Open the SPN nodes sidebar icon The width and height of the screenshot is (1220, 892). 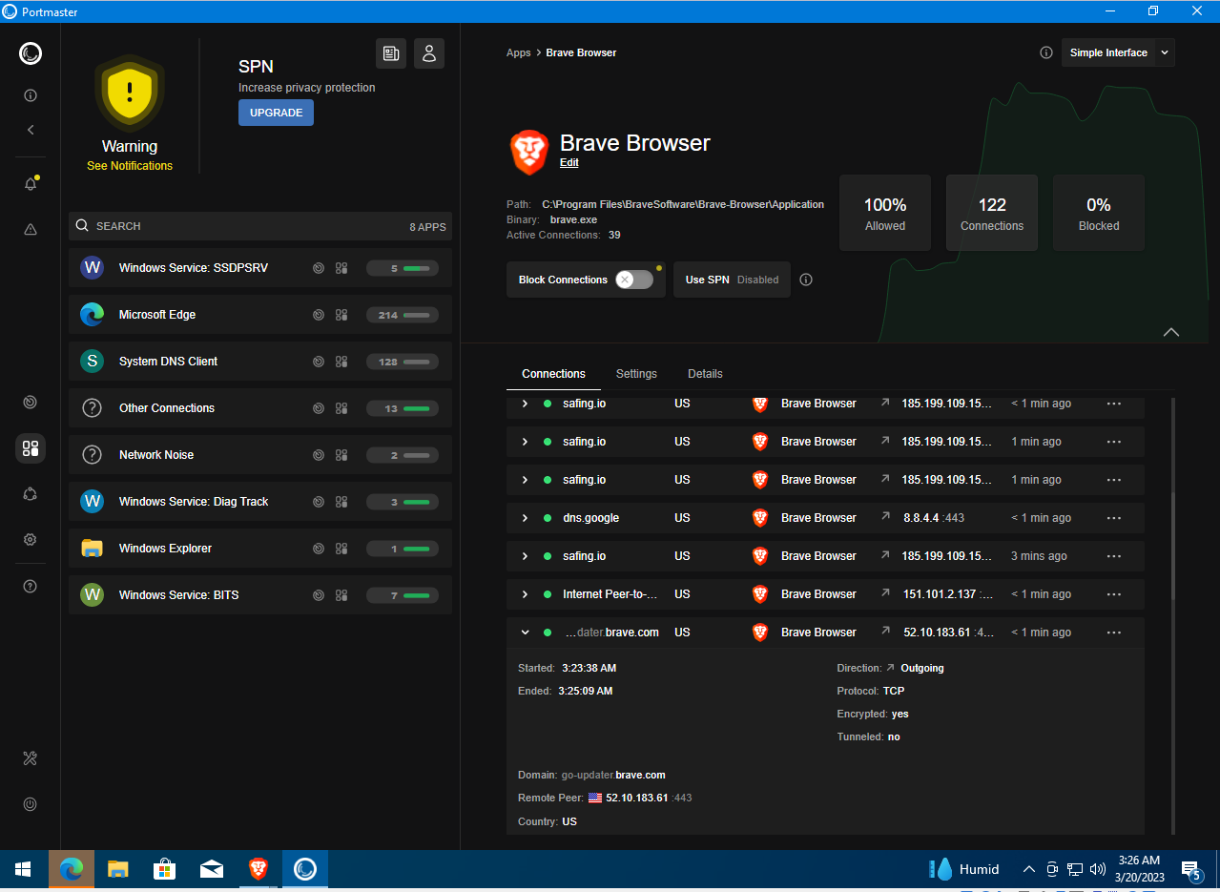click(31, 493)
